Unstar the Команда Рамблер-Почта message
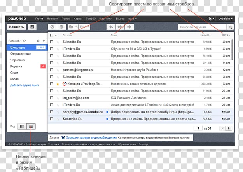 point(58,84)
